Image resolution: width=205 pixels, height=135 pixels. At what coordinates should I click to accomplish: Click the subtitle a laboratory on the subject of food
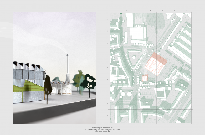102,129
